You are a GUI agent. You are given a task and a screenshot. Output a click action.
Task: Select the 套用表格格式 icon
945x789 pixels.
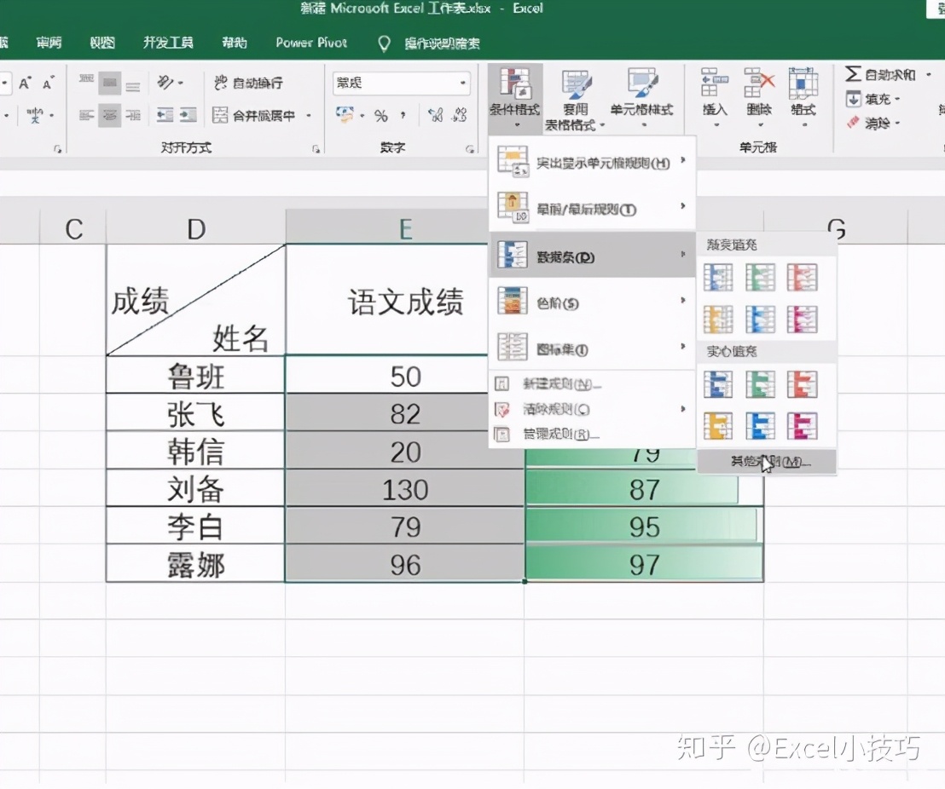coord(573,96)
